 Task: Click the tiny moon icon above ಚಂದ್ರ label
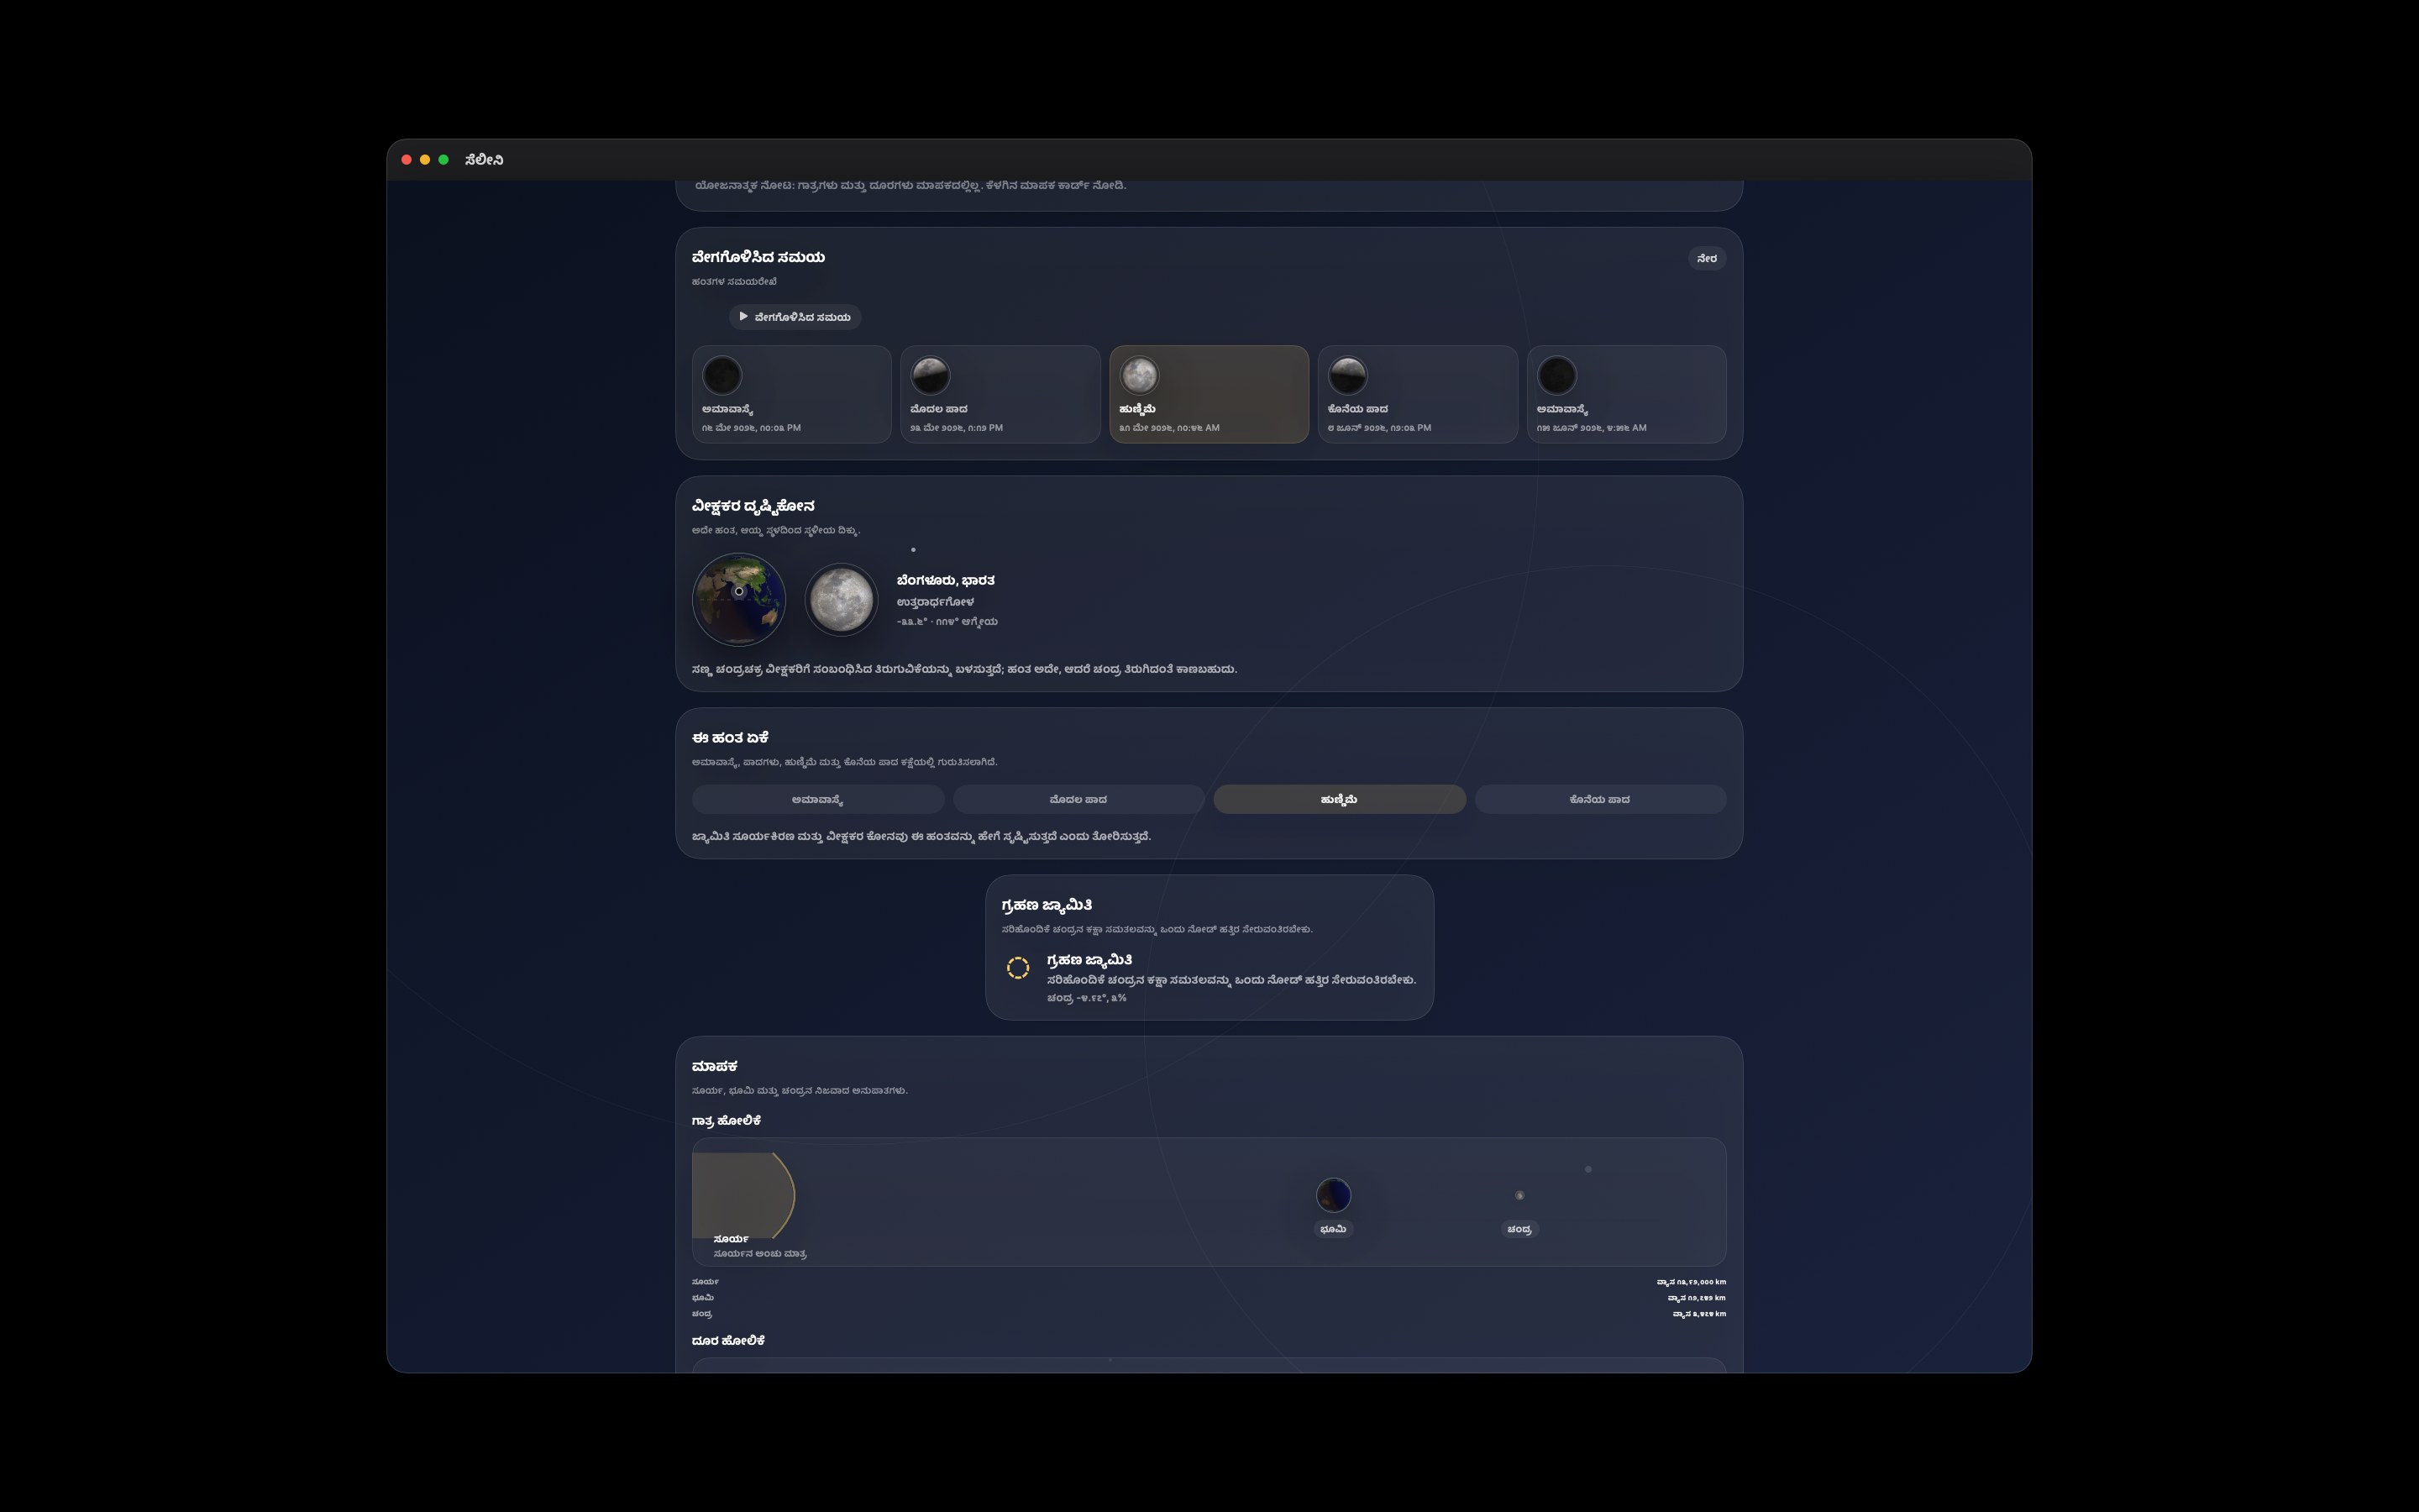pyautogui.click(x=1519, y=1195)
